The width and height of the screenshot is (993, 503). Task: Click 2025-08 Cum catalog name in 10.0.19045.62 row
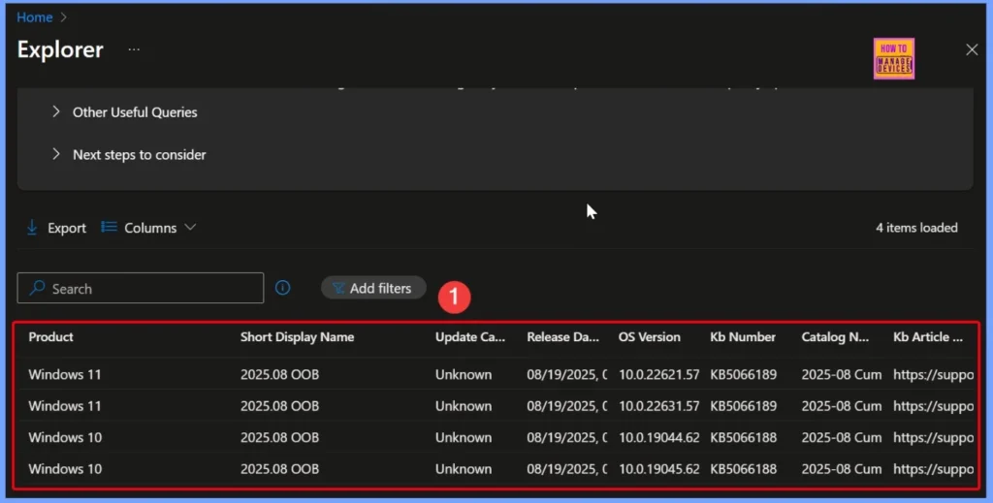click(841, 469)
